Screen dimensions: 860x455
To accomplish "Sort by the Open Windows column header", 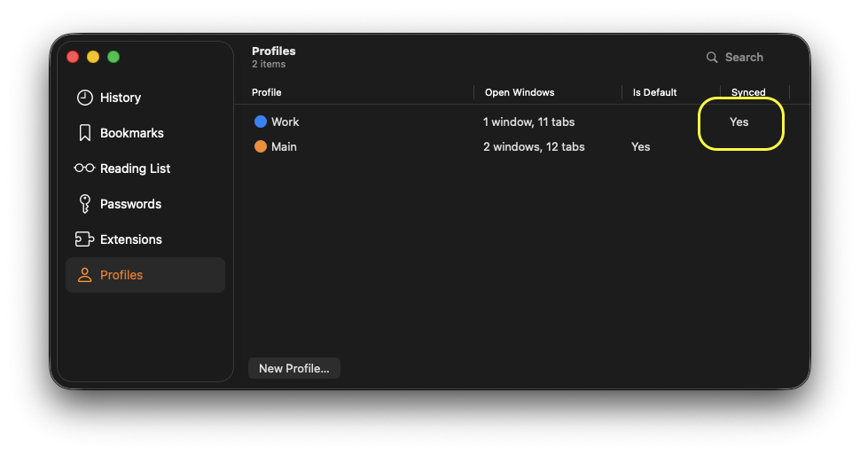I will (520, 92).
